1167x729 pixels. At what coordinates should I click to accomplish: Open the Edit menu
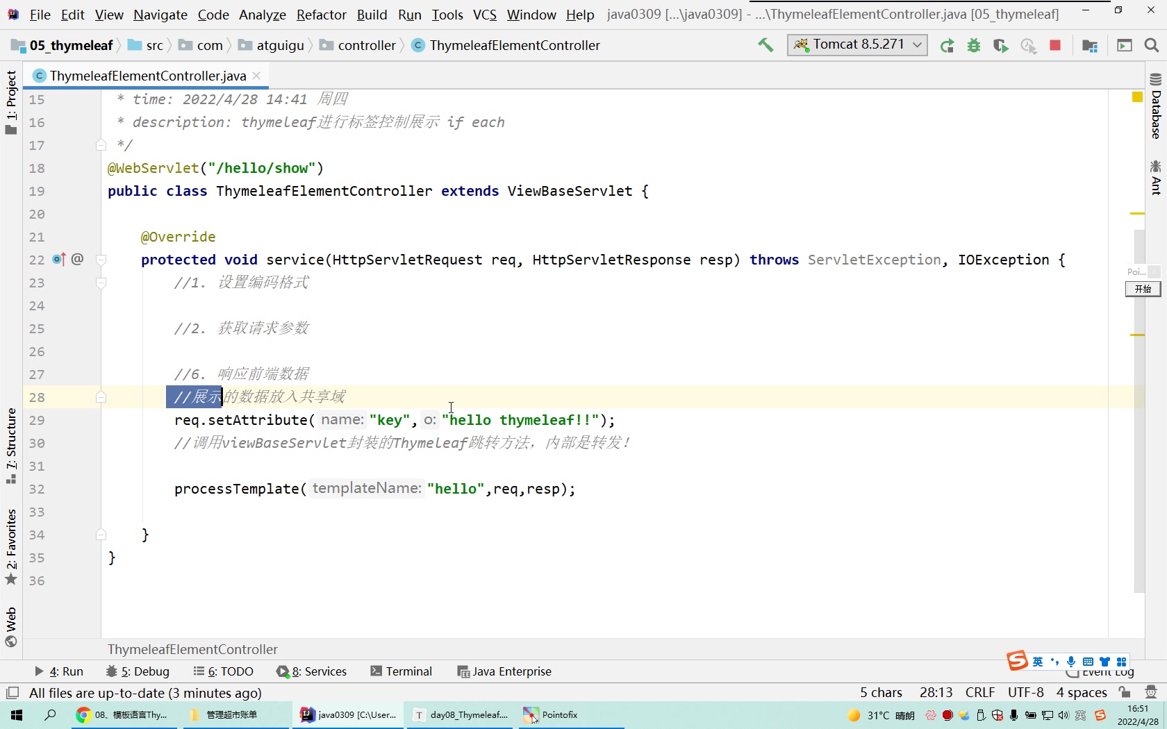click(72, 15)
